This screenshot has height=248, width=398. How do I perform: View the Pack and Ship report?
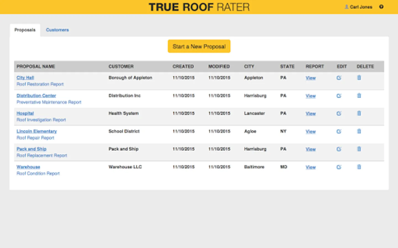pyautogui.click(x=311, y=149)
